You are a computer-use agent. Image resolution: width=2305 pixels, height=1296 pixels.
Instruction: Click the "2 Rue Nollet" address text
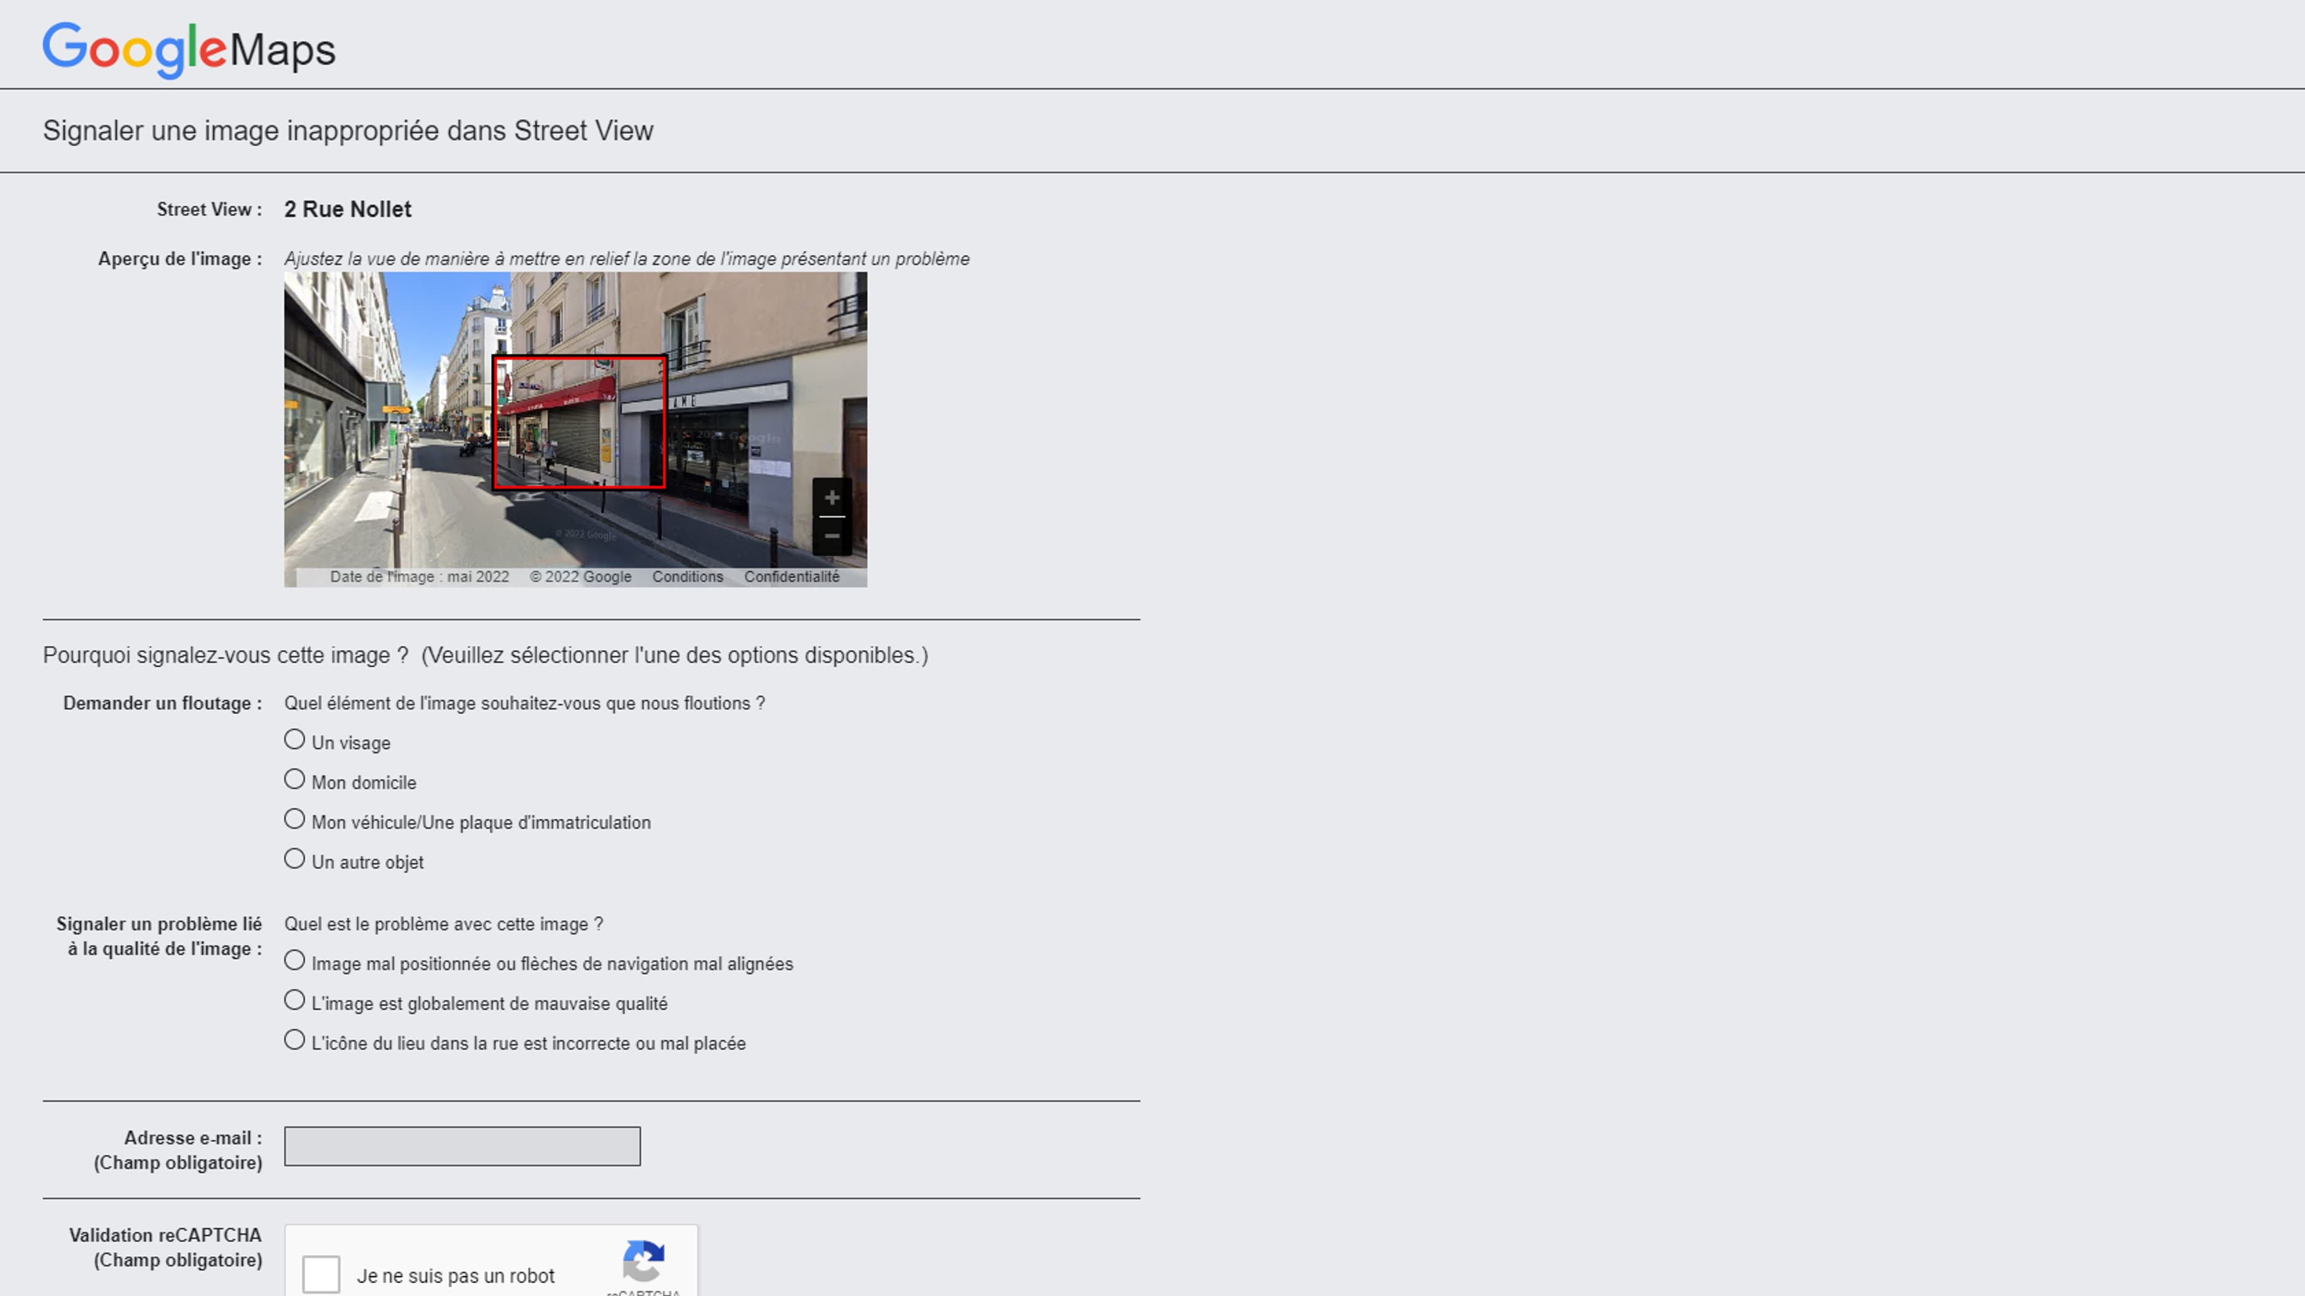pos(347,208)
